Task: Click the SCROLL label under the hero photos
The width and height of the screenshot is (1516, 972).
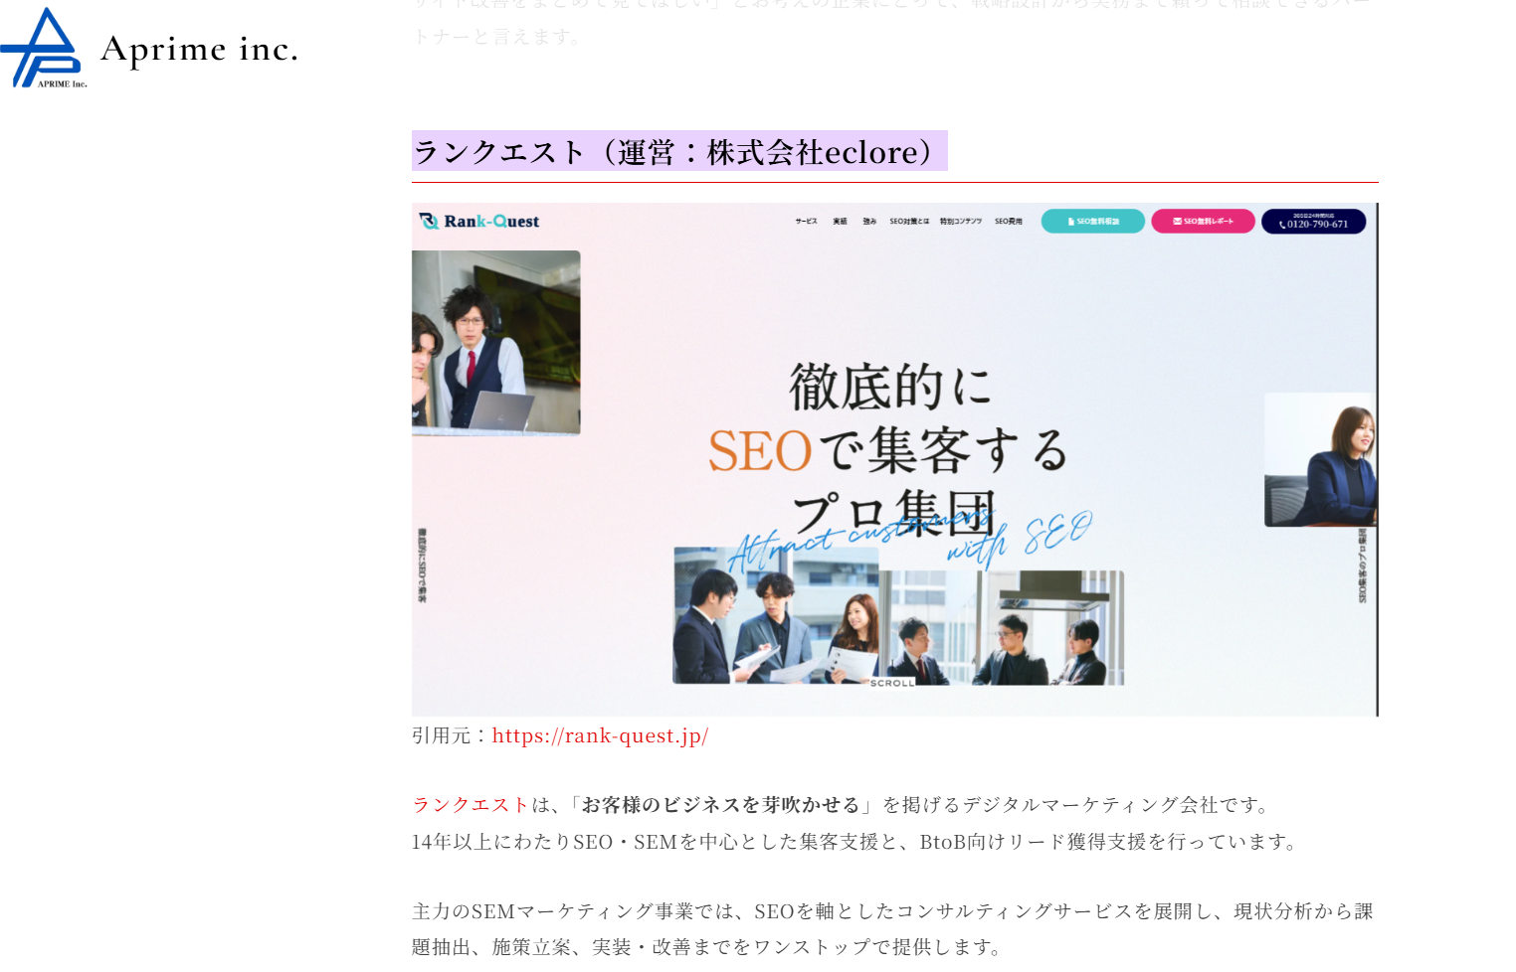Action: [891, 684]
